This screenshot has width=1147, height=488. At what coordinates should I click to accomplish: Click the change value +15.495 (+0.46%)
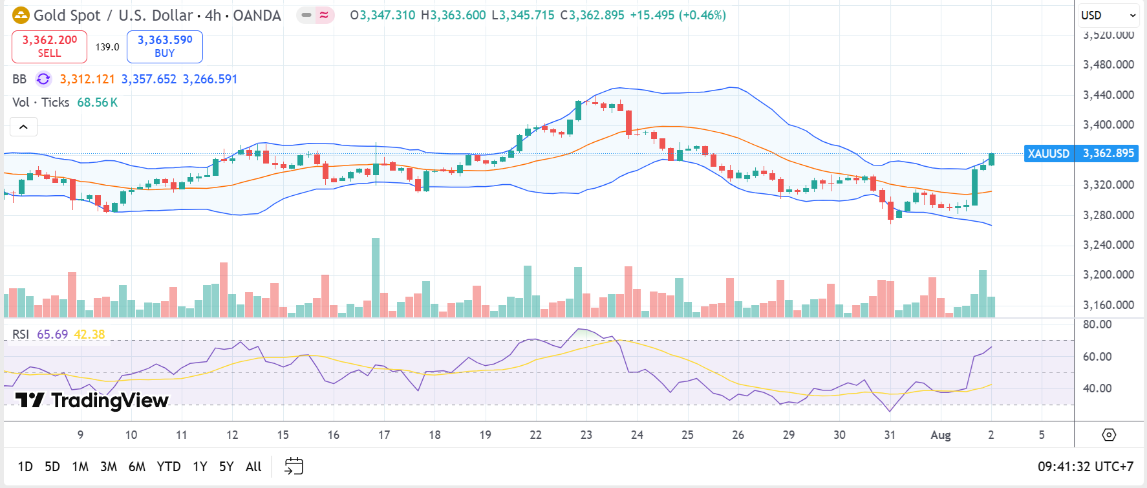click(678, 15)
